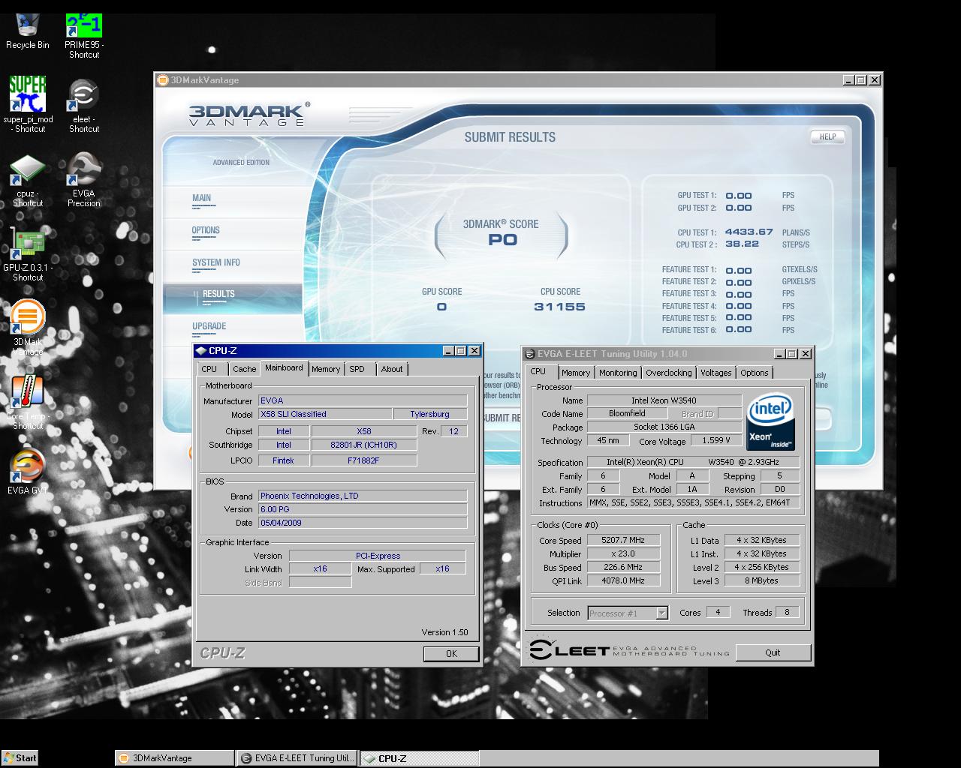Viewport: 961px width, 768px height.
Task: Click the CPU TEST 1 value 4433.67
Action: [x=749, y=232]
